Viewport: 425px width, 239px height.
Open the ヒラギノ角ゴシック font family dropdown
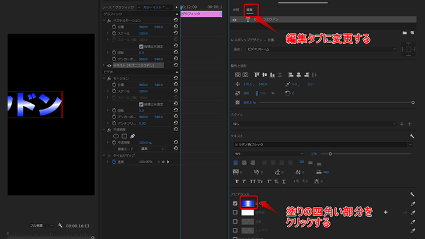[323, 145]
